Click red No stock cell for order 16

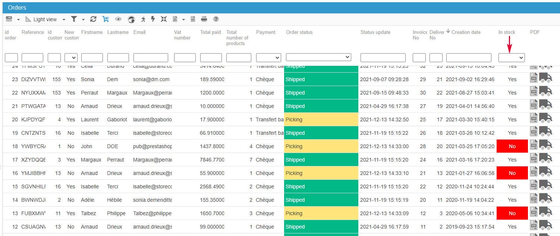tap(512, 173)
